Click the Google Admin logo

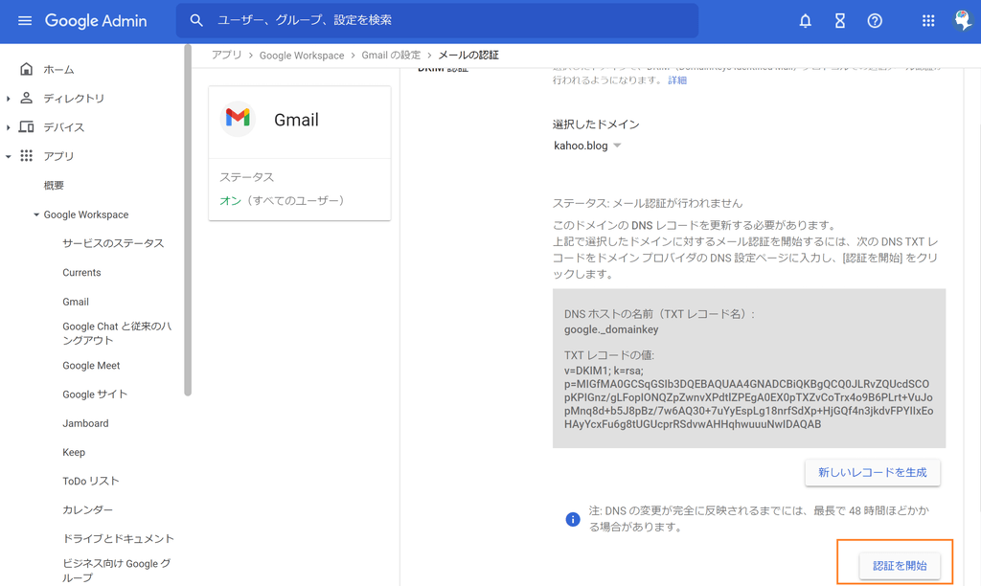(96, 21)
